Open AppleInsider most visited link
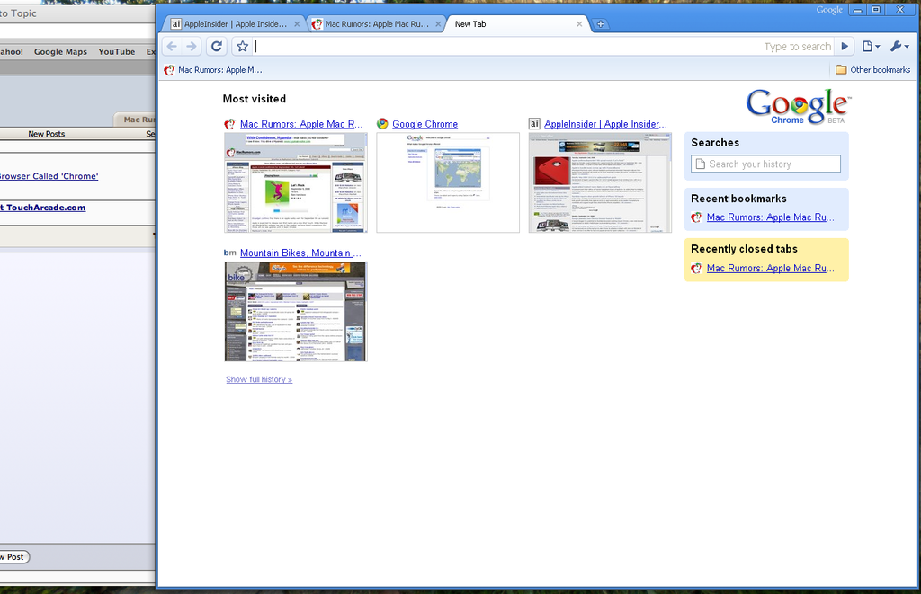921x594 pixels. 605,124
